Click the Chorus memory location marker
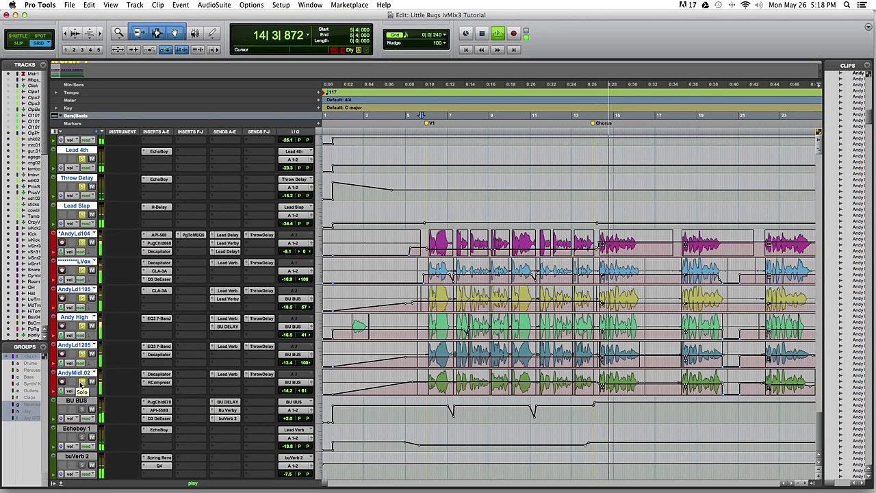The height and width of the screenshot is (493, 876). (x=601, y=123)
